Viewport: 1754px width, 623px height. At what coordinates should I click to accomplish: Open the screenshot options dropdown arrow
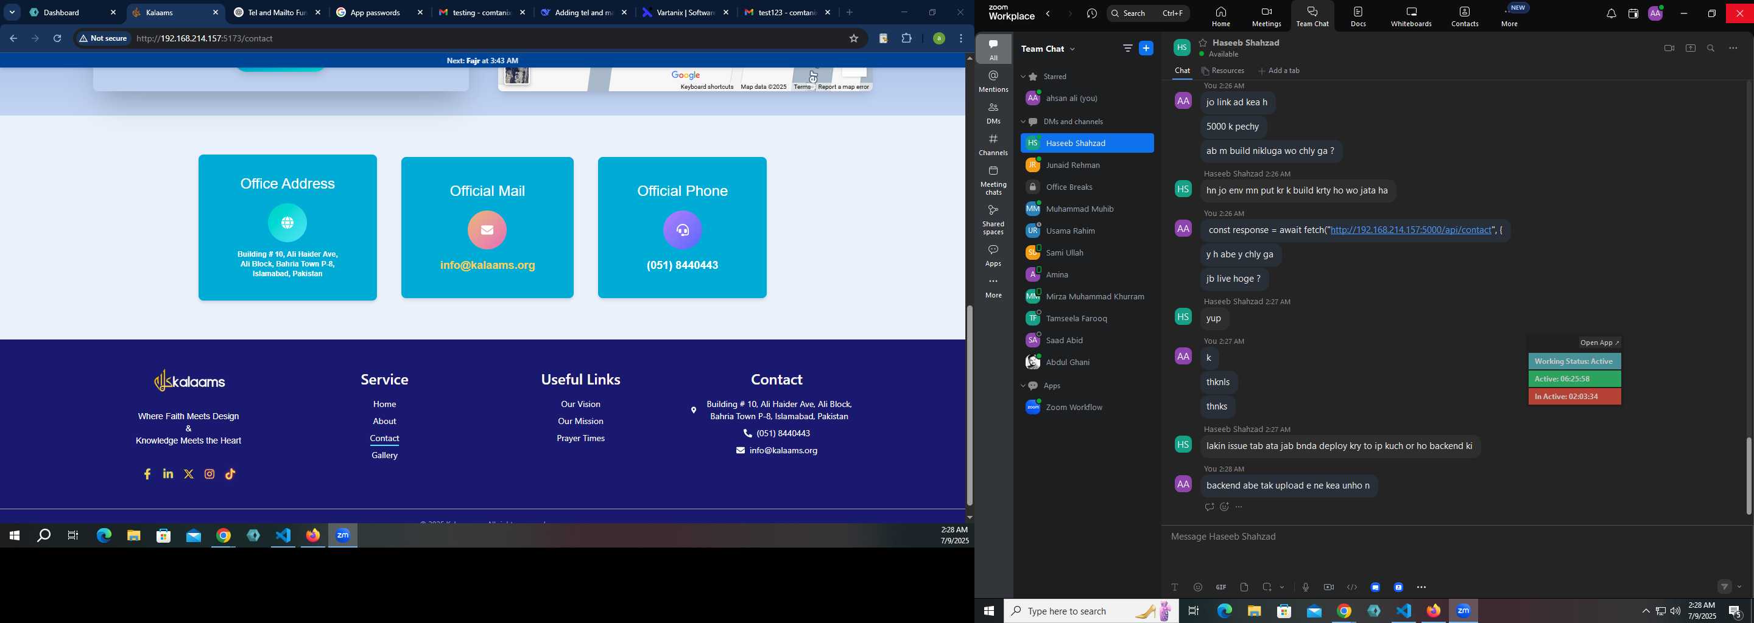click(1282, 587)
